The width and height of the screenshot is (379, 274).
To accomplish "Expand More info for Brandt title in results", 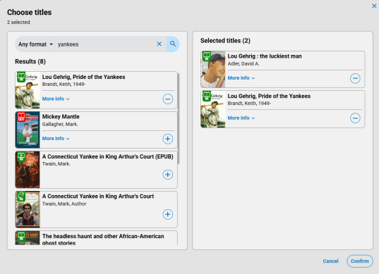I will pos(56,99).
